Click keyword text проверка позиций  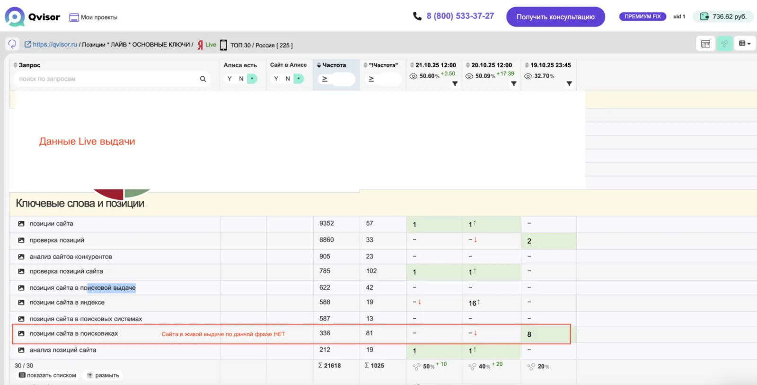click(x=57, y=240)
